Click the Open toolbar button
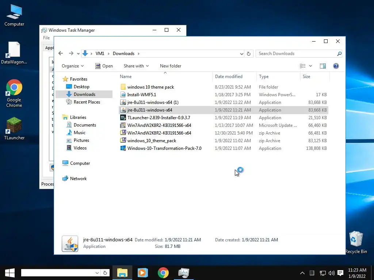The height and width of the screenshot is (280, 374). [x=104, y=66]
